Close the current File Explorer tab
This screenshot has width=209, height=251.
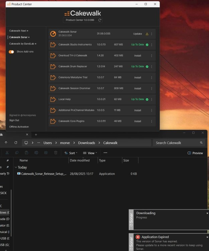point(27,135)
